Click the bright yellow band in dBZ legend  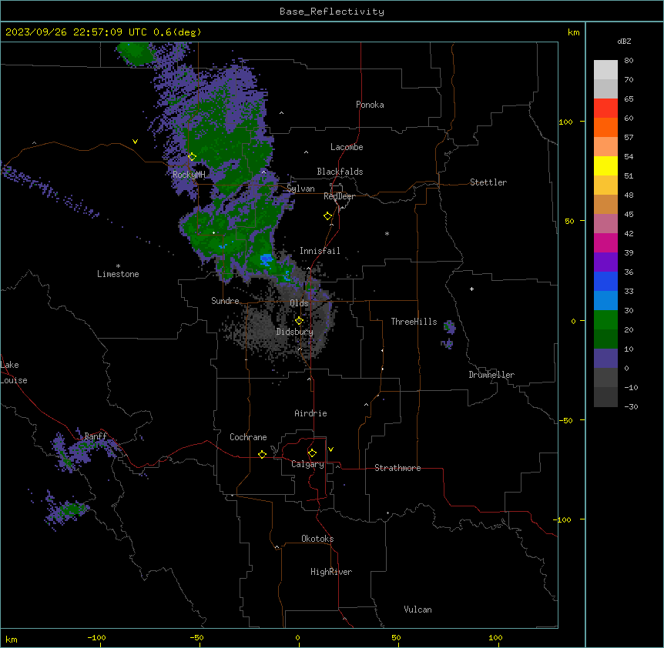pos(605,165)
